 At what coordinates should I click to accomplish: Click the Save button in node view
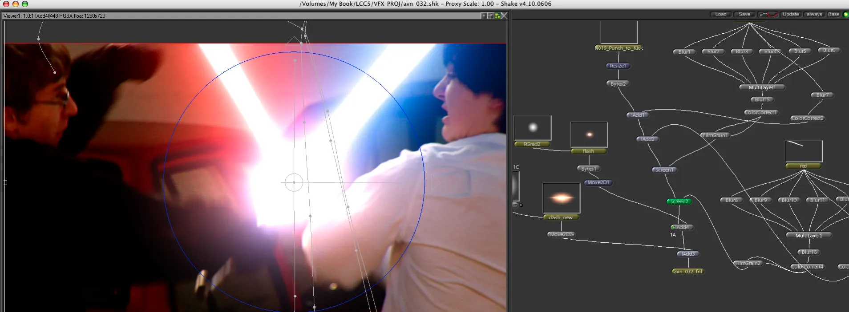click(744, 14)
